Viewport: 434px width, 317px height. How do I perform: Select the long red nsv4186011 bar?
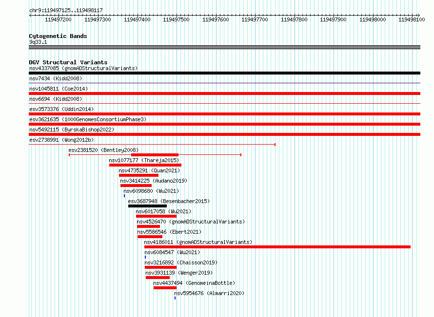(x=277, y=247)
